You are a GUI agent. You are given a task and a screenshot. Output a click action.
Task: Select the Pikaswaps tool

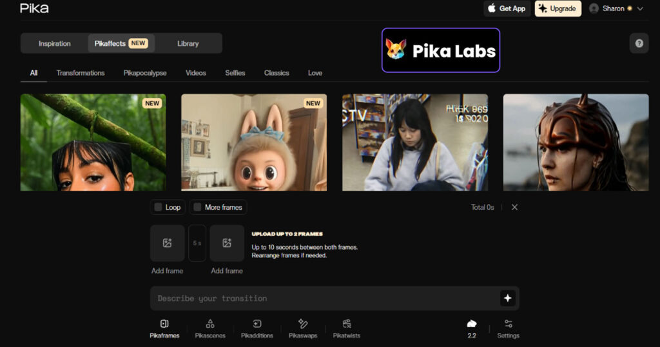pos(303,329)
